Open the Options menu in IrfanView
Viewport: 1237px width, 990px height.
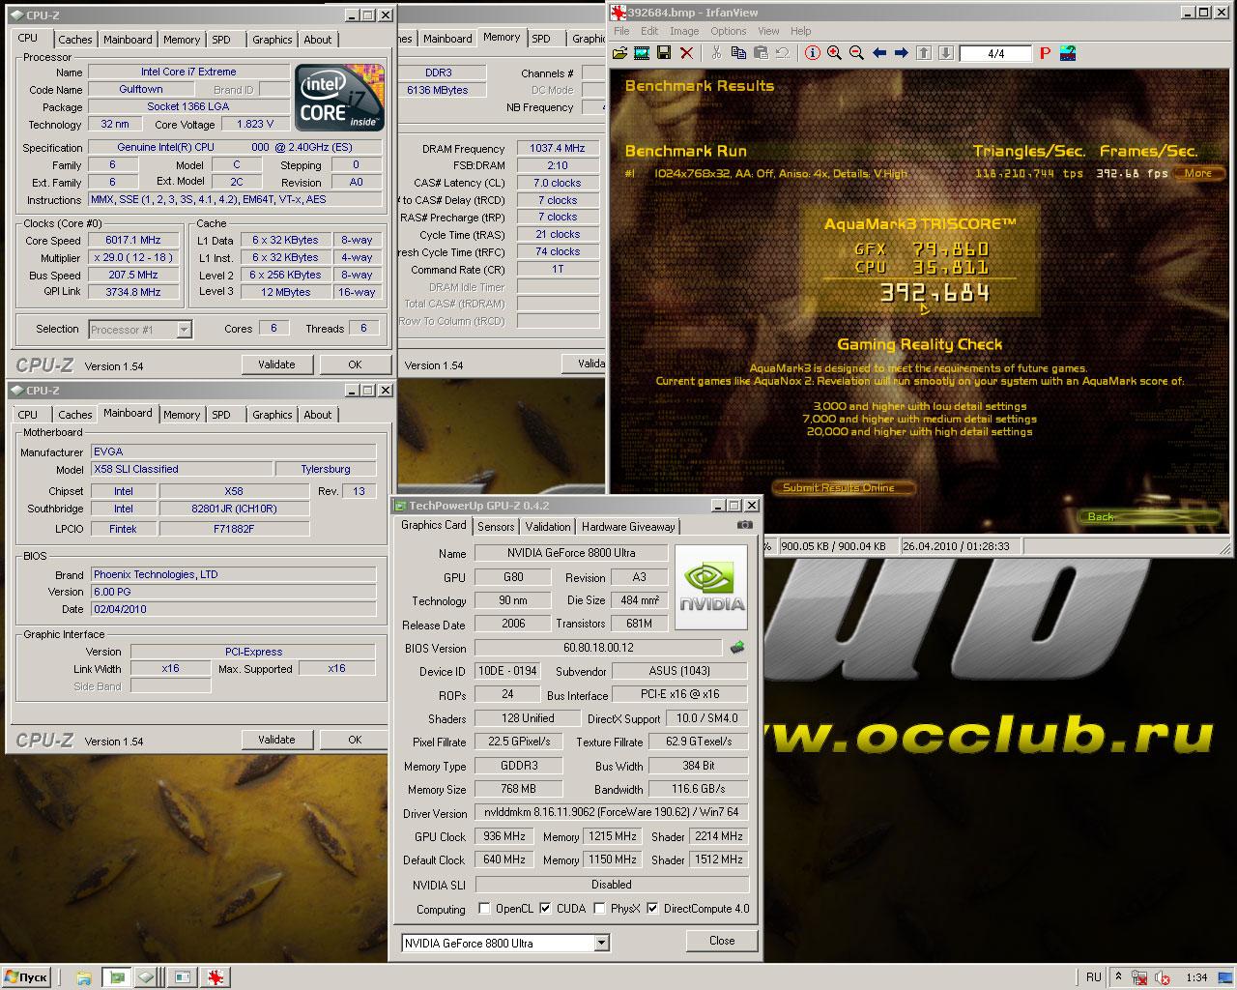click(729, 31)
